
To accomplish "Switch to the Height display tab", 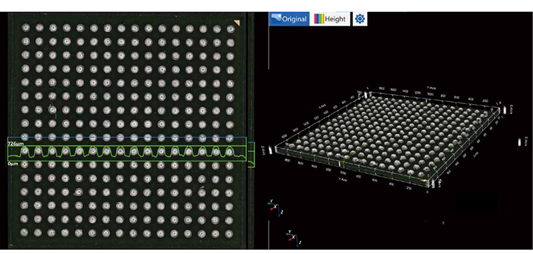I will [330, 19].
